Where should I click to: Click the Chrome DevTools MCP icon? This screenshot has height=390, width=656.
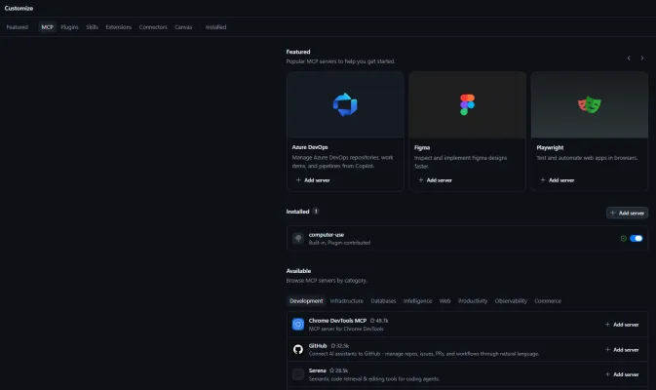298,325
